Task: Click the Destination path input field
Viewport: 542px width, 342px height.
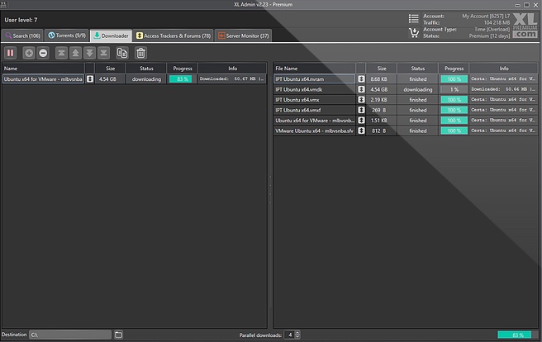Action: [69, 335]
